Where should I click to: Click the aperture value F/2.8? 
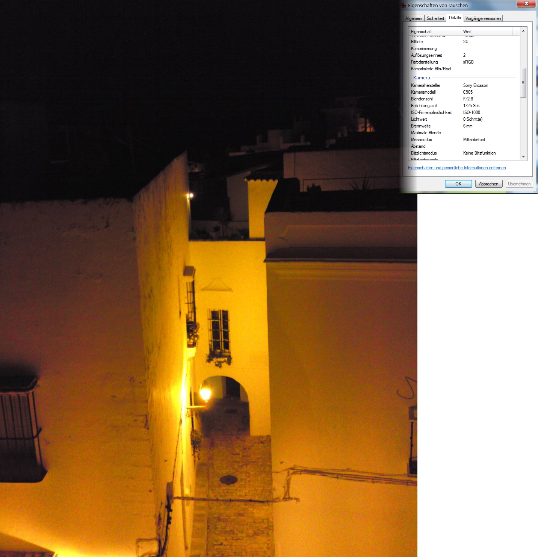click(x=468, y=99)
